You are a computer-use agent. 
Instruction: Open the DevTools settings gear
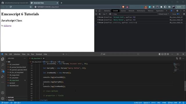pyautogui.click(x=177, y=11)
